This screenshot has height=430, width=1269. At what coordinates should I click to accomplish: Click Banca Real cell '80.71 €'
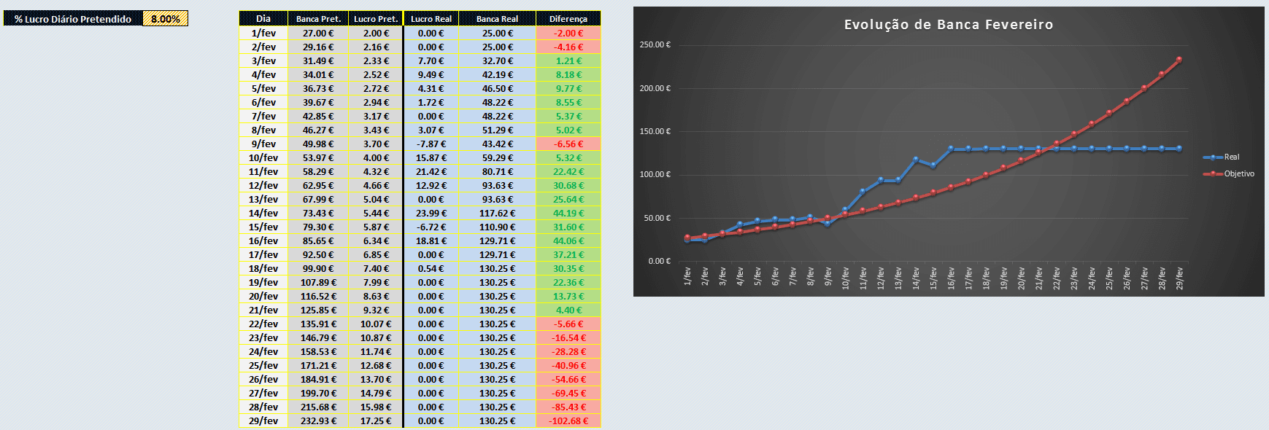[497, 171]
